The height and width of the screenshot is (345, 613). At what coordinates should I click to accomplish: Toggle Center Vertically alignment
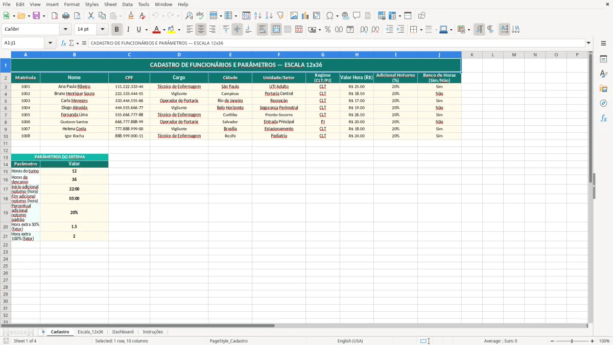(237, 30)
